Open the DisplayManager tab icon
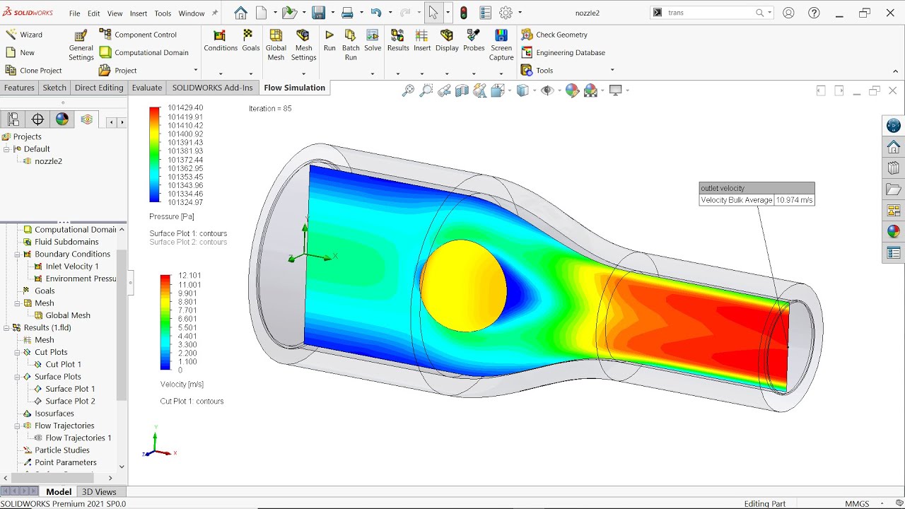905x509 pixels. (62, 119)
